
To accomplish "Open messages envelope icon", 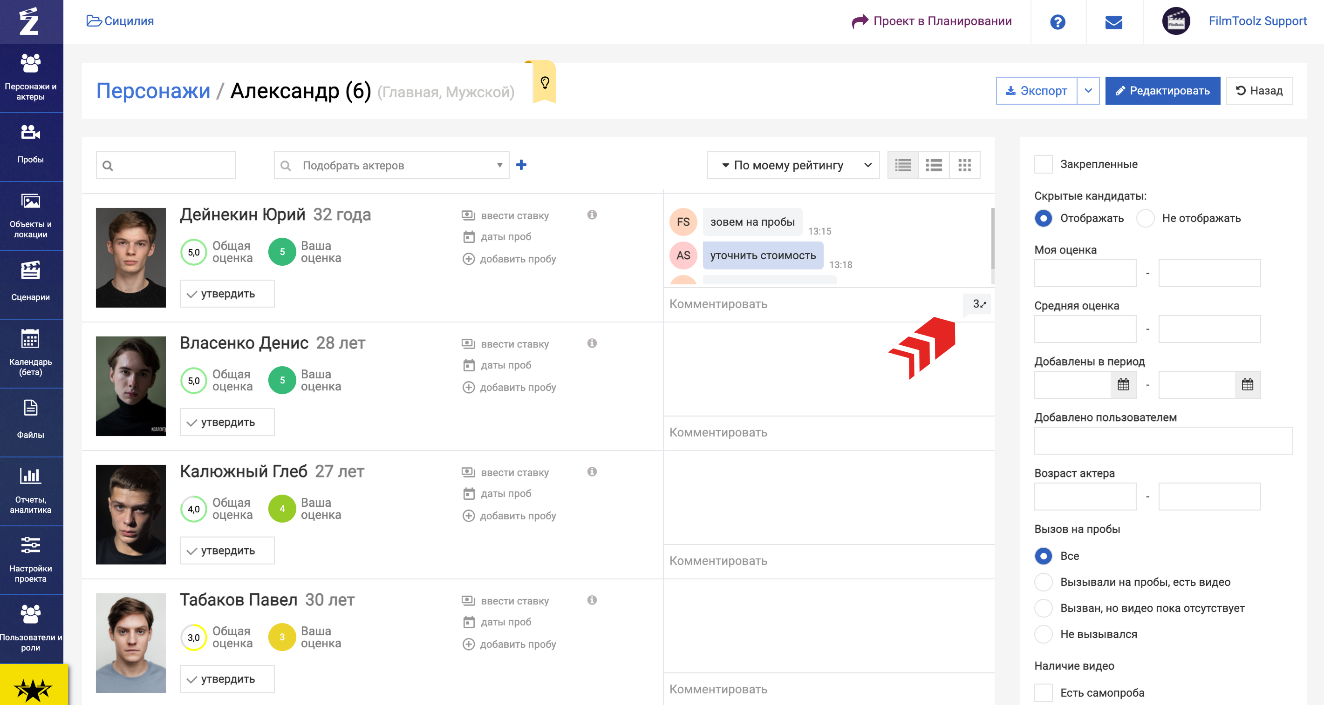I will pyautogui.click(x=1113, y=21).
